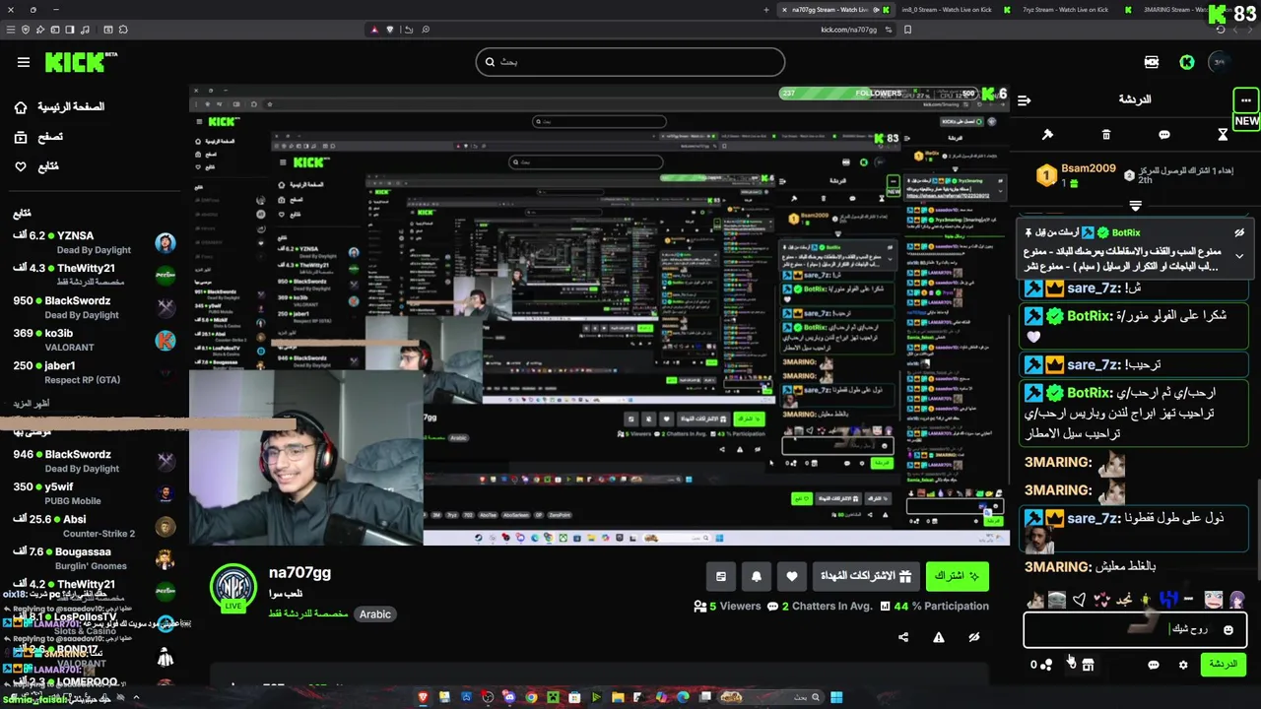Toggle the notification bell button
Viewport: 1261px width, 709px height.
[757, 575]
